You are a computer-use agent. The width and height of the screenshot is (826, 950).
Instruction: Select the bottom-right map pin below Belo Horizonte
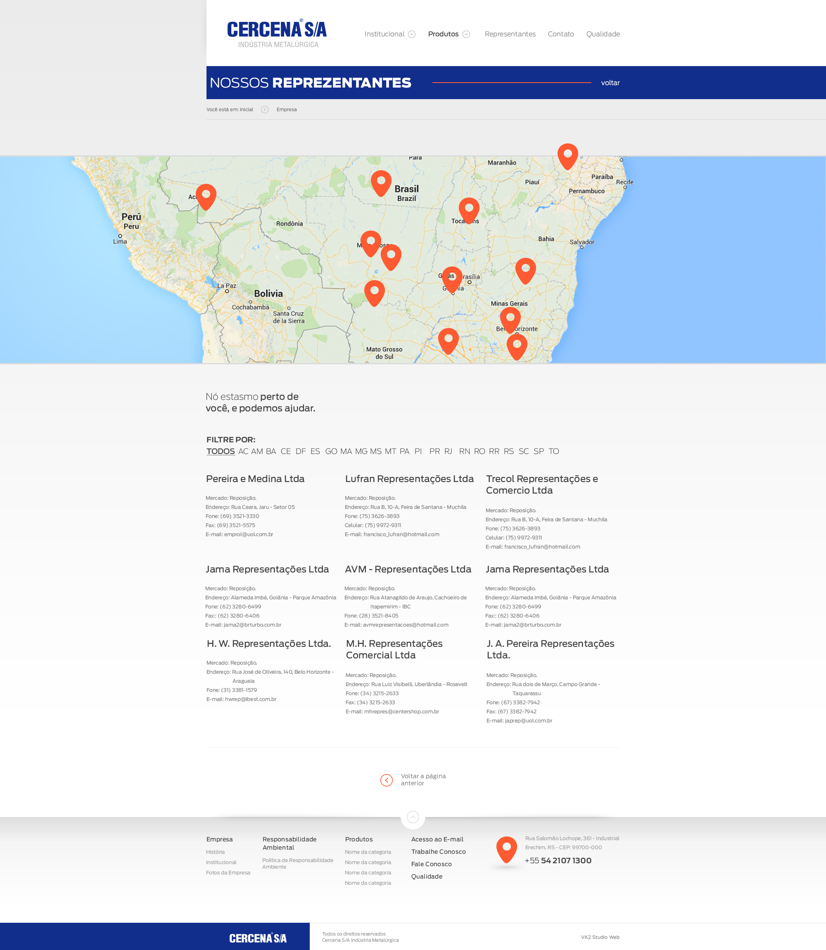tap(517, 347)
